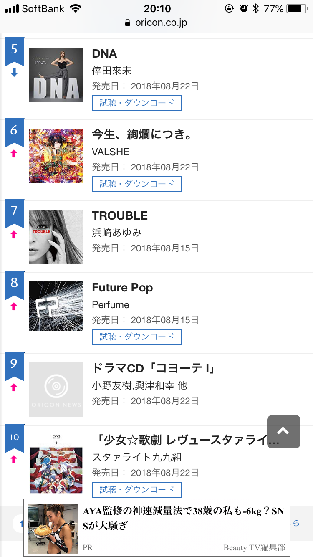
Task: Open the DNA album cover thumbnail
Action: (x=56, y=75)
